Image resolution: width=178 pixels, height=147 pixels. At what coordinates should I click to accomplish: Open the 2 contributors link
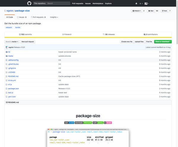click(150, 34)
